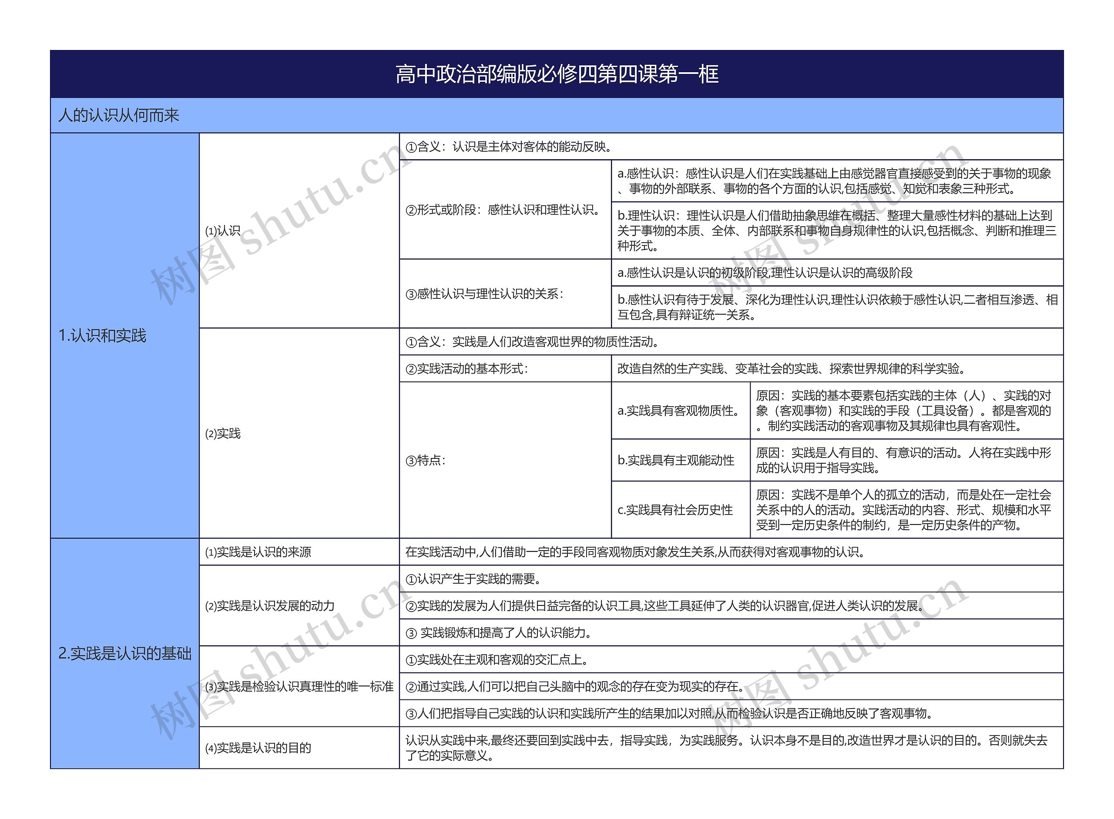This screenshot has width=1114, height=819.
Task: Select the heading 人的认识从何而来
Action: [557, 115]
